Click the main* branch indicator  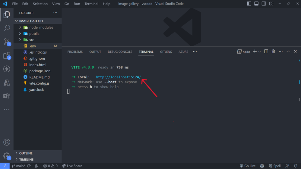[x=18, y=166]
